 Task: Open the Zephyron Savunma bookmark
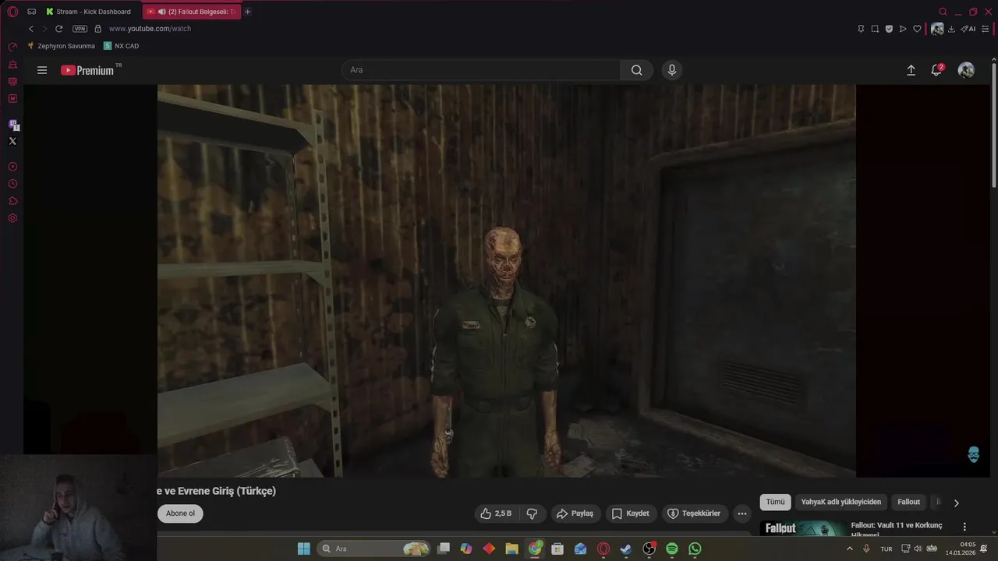(61, 46)
